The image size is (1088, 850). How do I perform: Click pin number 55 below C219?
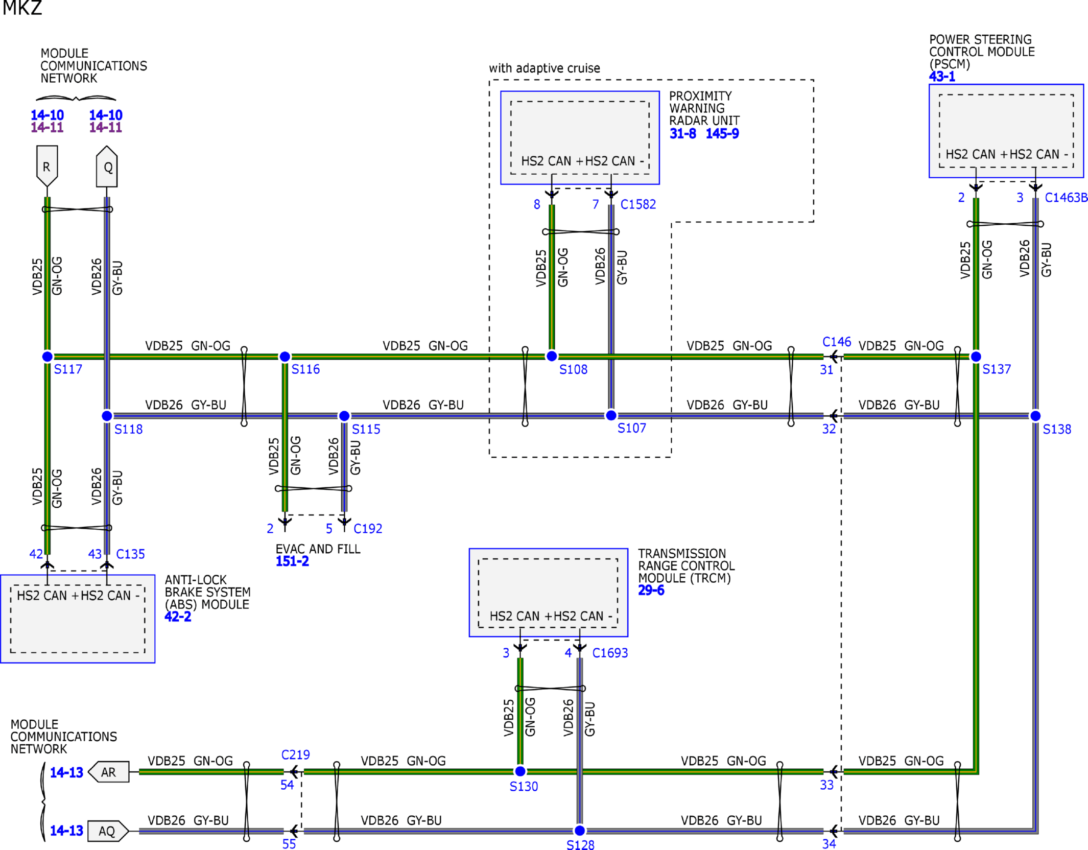pyautogui.click(x=289, y=844)
